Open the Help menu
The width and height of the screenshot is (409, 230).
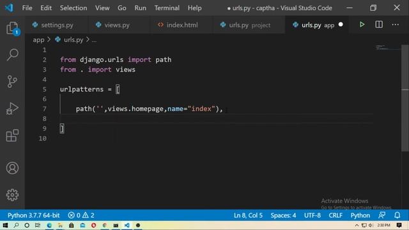click(194, 8)
